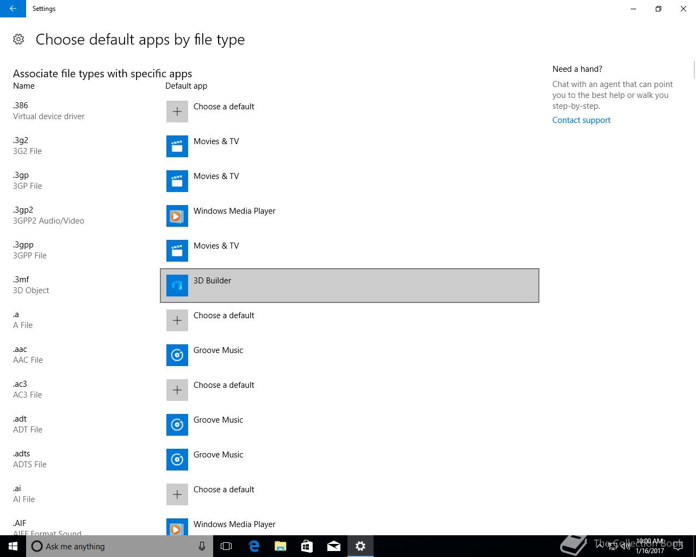Viewport: 696px width, 557px height.
Task: Click the vertical scrollbar thumb at the right edge
Action: (x=694, y=70)
